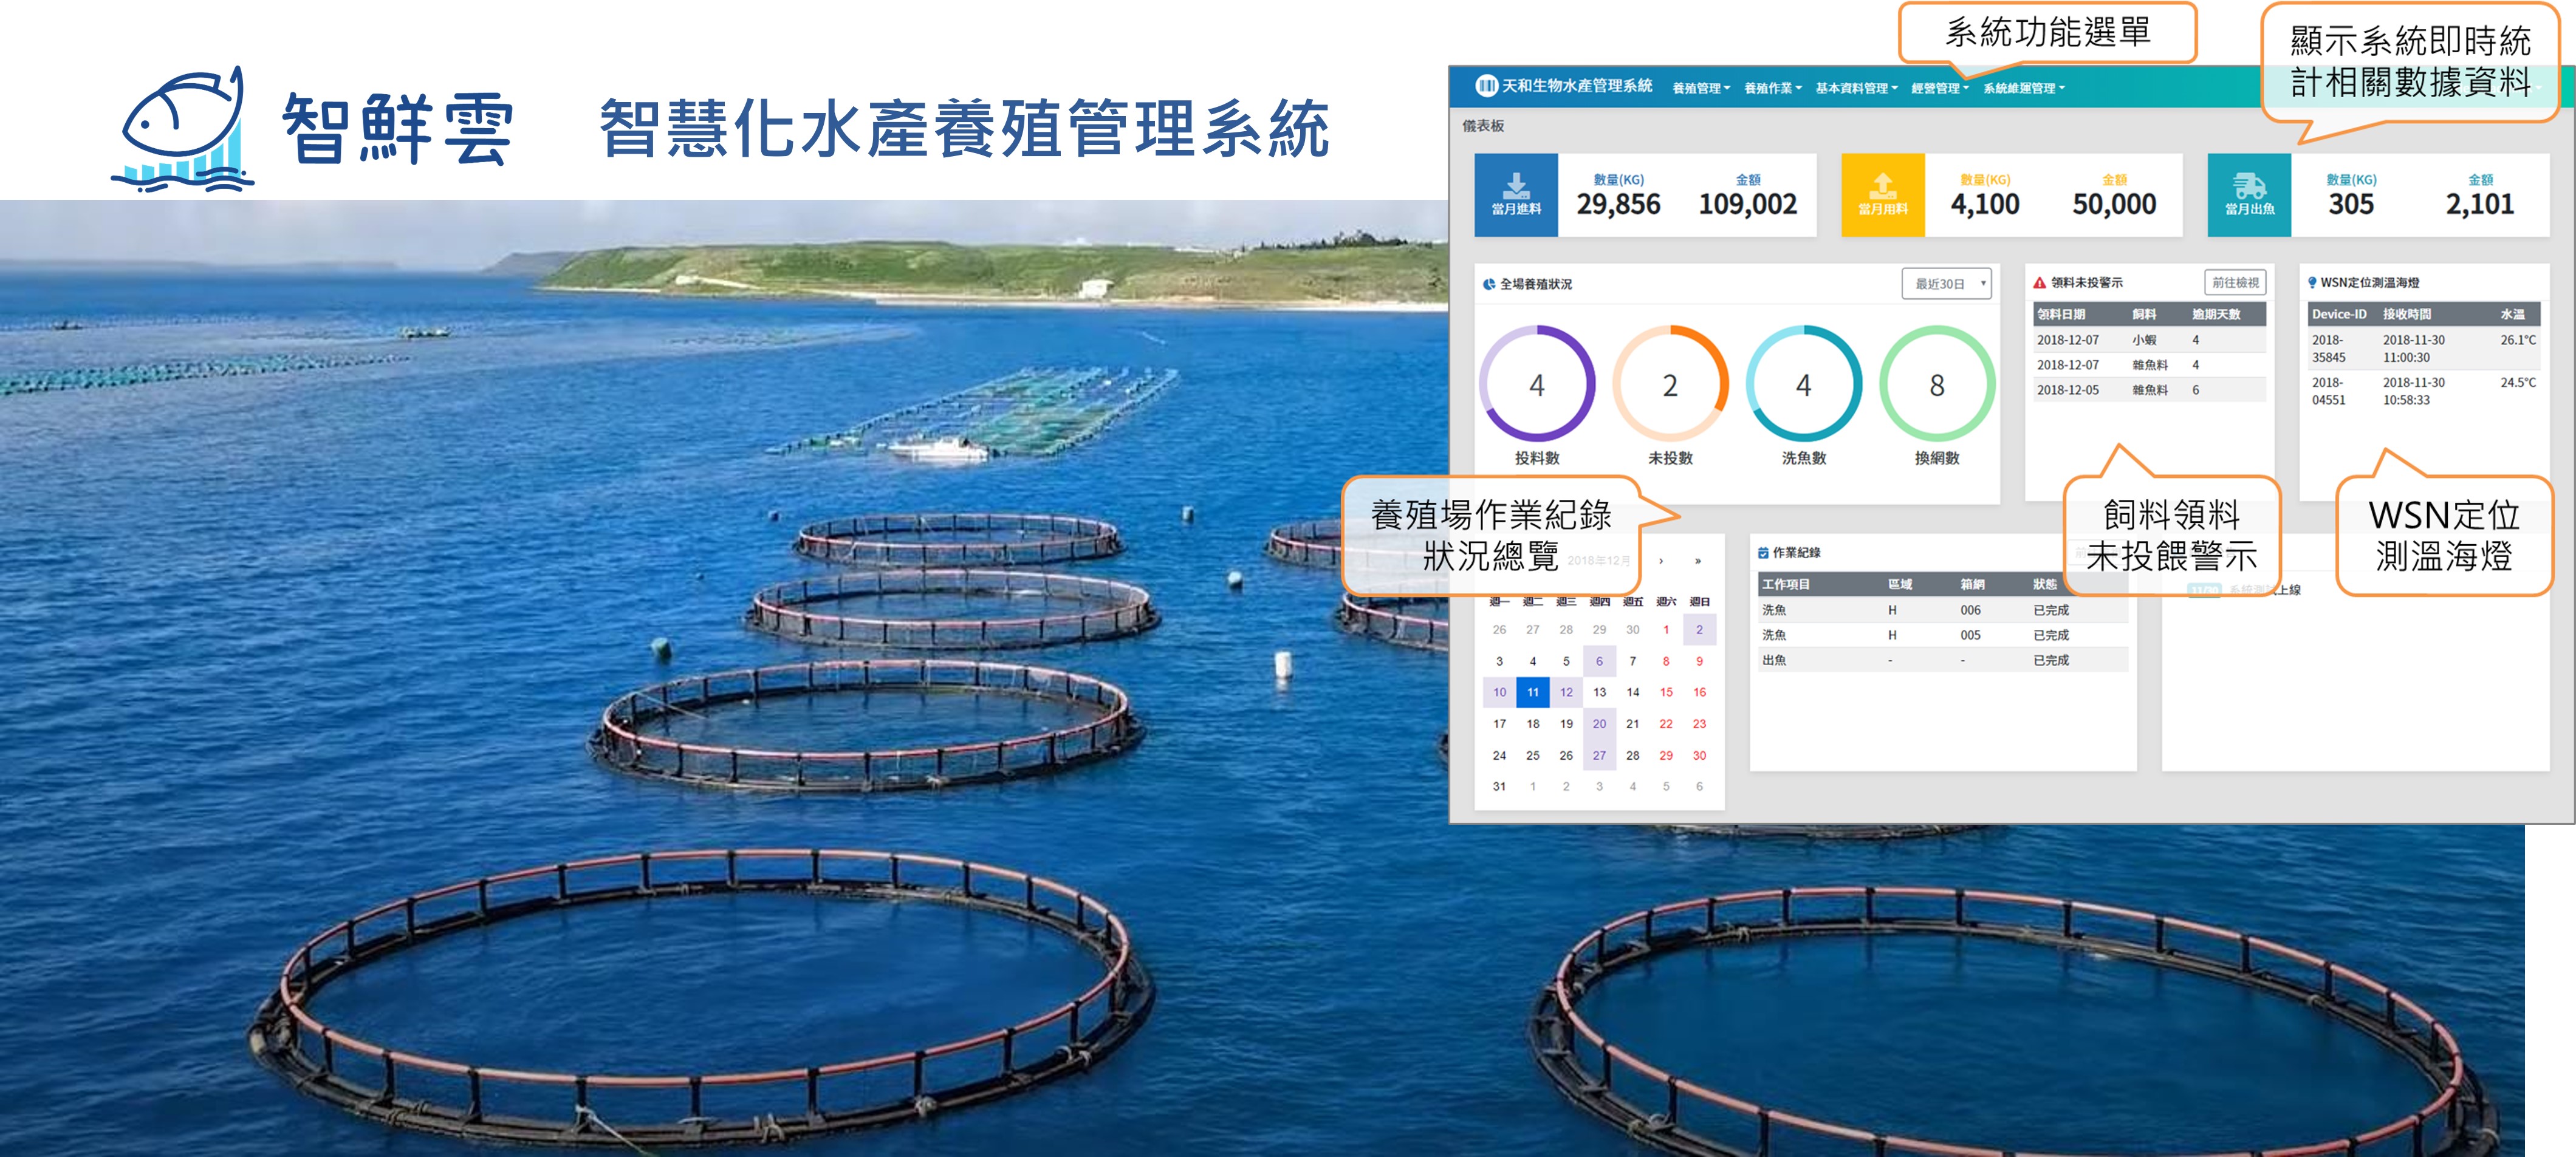Select date 7 on the calendar
The height and width of the screenshot is (1157, 2576).
1632,661
